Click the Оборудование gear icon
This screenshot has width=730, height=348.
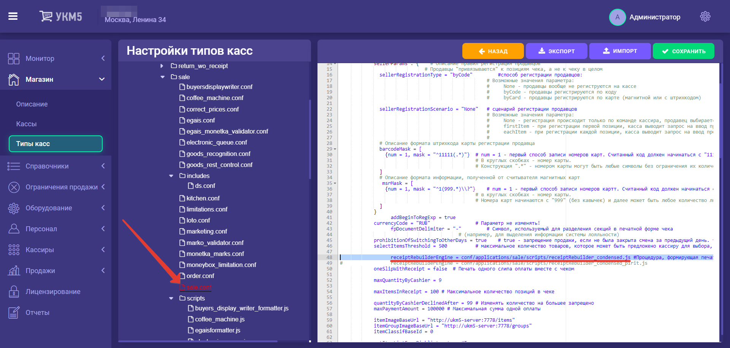point(14,208)
